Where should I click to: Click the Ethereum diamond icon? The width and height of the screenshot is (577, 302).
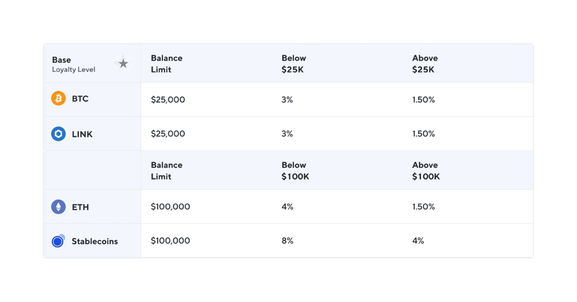pos(58,207)
